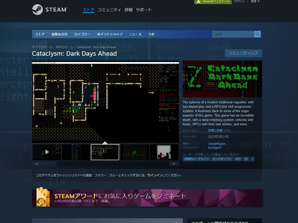
Task: Open ポイントショップ in the store bar
Action: tap(110, 35)
